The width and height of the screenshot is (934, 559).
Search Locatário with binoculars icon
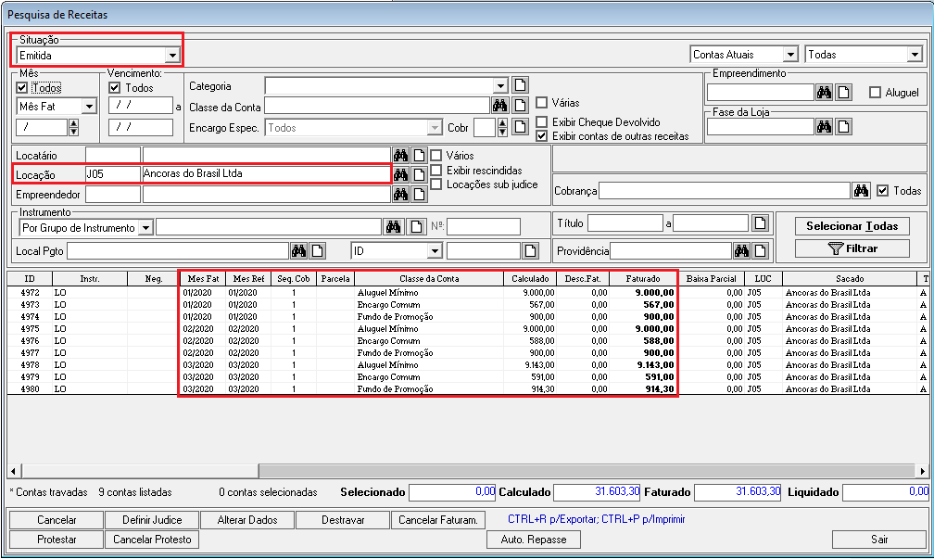click(x=401, y=156)
